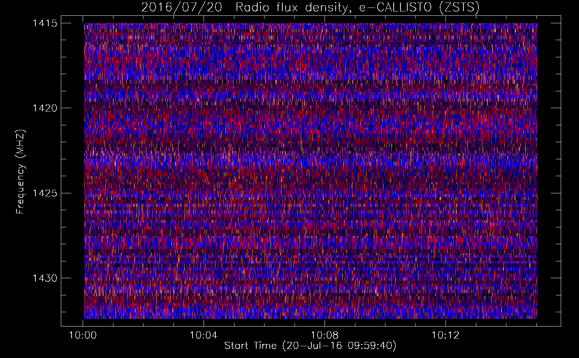The height and width of the screenshot is (358, 579).
Task: Click the '10:12' time axis label
Action: point(445,335)
